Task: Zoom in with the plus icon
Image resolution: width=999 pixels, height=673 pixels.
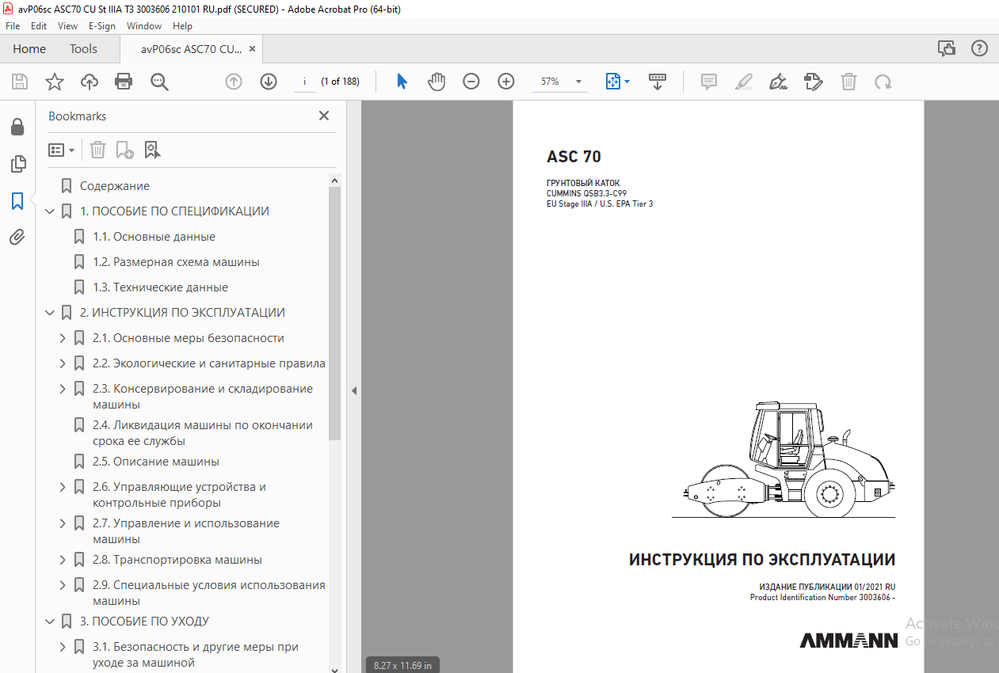Action: tap(506, 82)
